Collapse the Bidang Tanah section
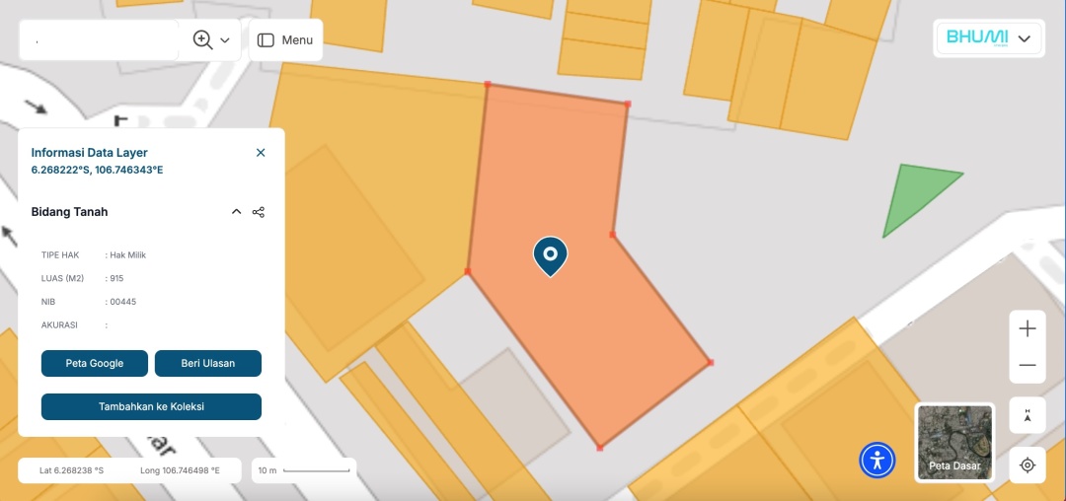 tap(236, 212)
